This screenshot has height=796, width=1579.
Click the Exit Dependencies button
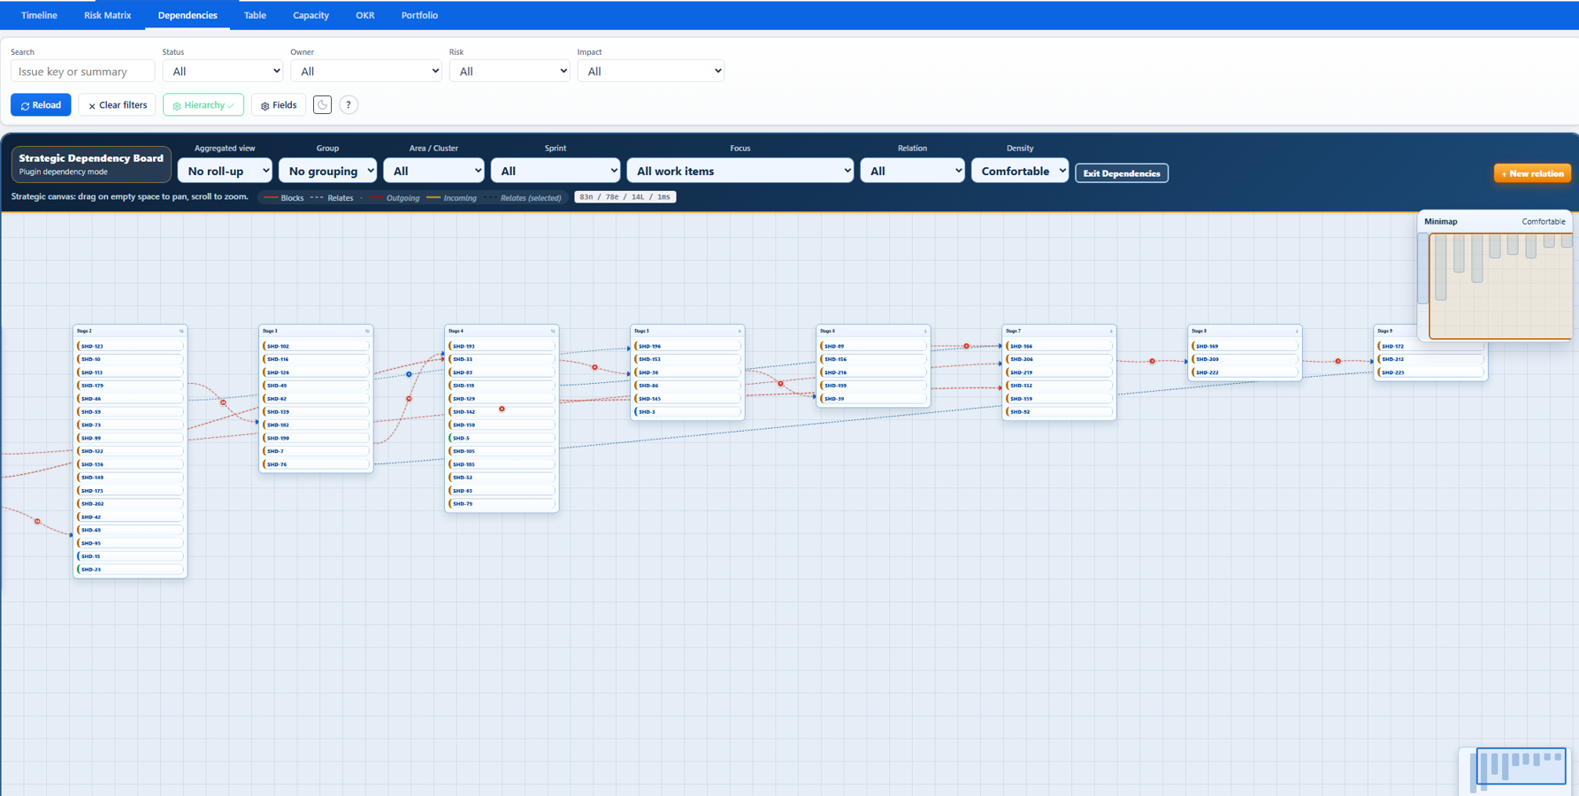1122,173
